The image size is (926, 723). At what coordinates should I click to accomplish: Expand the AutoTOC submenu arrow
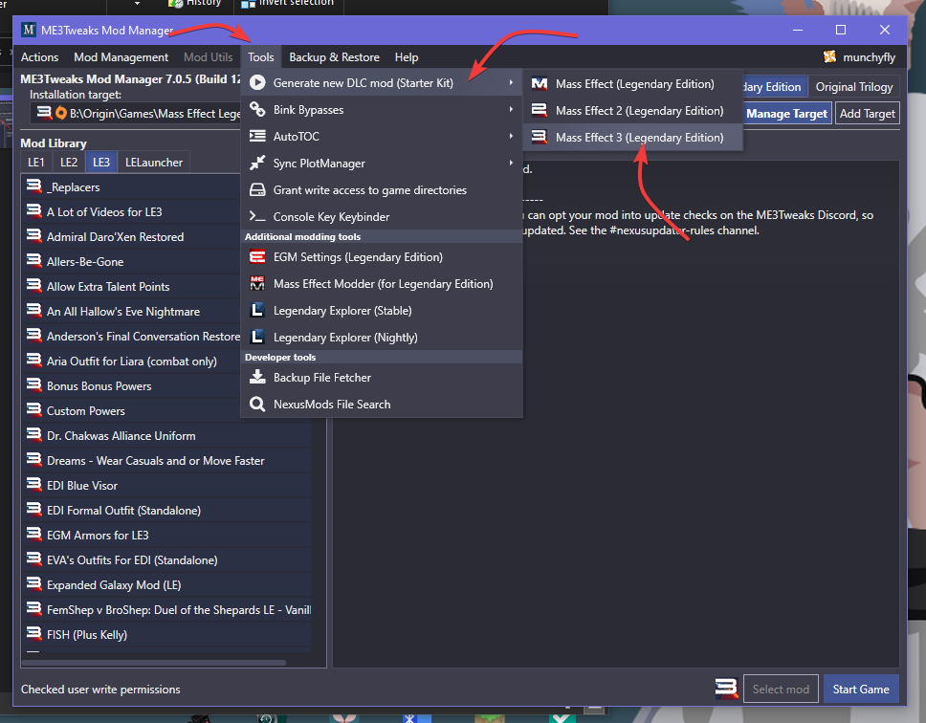pyautogui.click(x=511, y=137)
